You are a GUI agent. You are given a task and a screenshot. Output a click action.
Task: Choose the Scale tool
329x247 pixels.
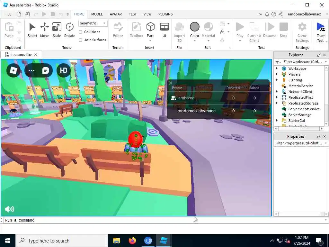(57, 30)
